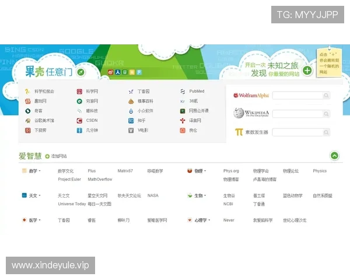The width and height of the screenshot is (350, 280).
Task: Open the Plus math link
Action: click(92, 171)
